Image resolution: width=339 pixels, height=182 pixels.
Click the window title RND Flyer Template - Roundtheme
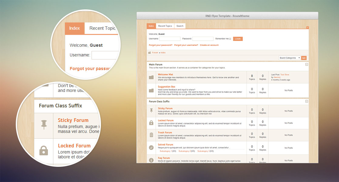(227, 16)
